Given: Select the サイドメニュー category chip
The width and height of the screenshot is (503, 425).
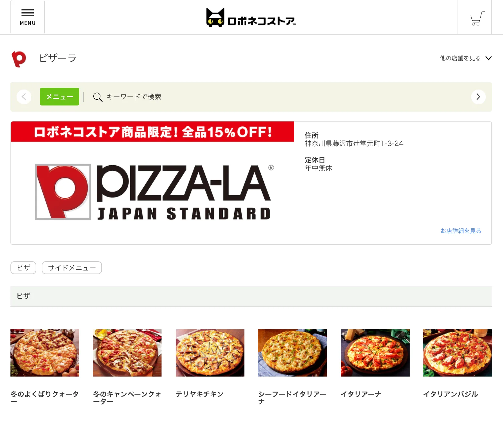Looking at the screenshot, I should coord(72,268).
